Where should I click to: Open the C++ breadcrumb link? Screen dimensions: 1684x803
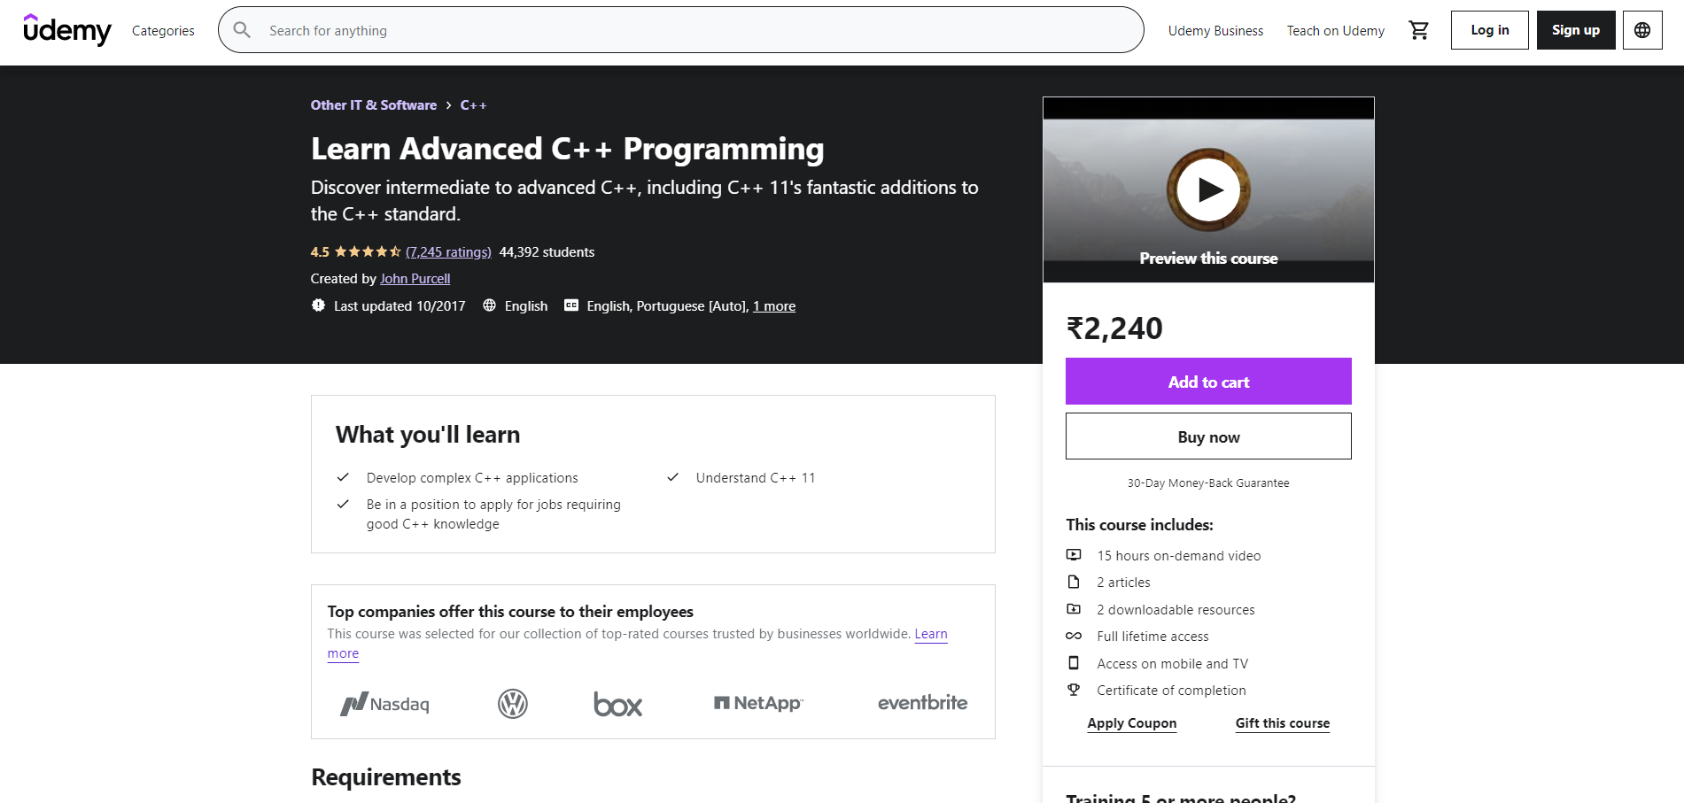(473, 105)
